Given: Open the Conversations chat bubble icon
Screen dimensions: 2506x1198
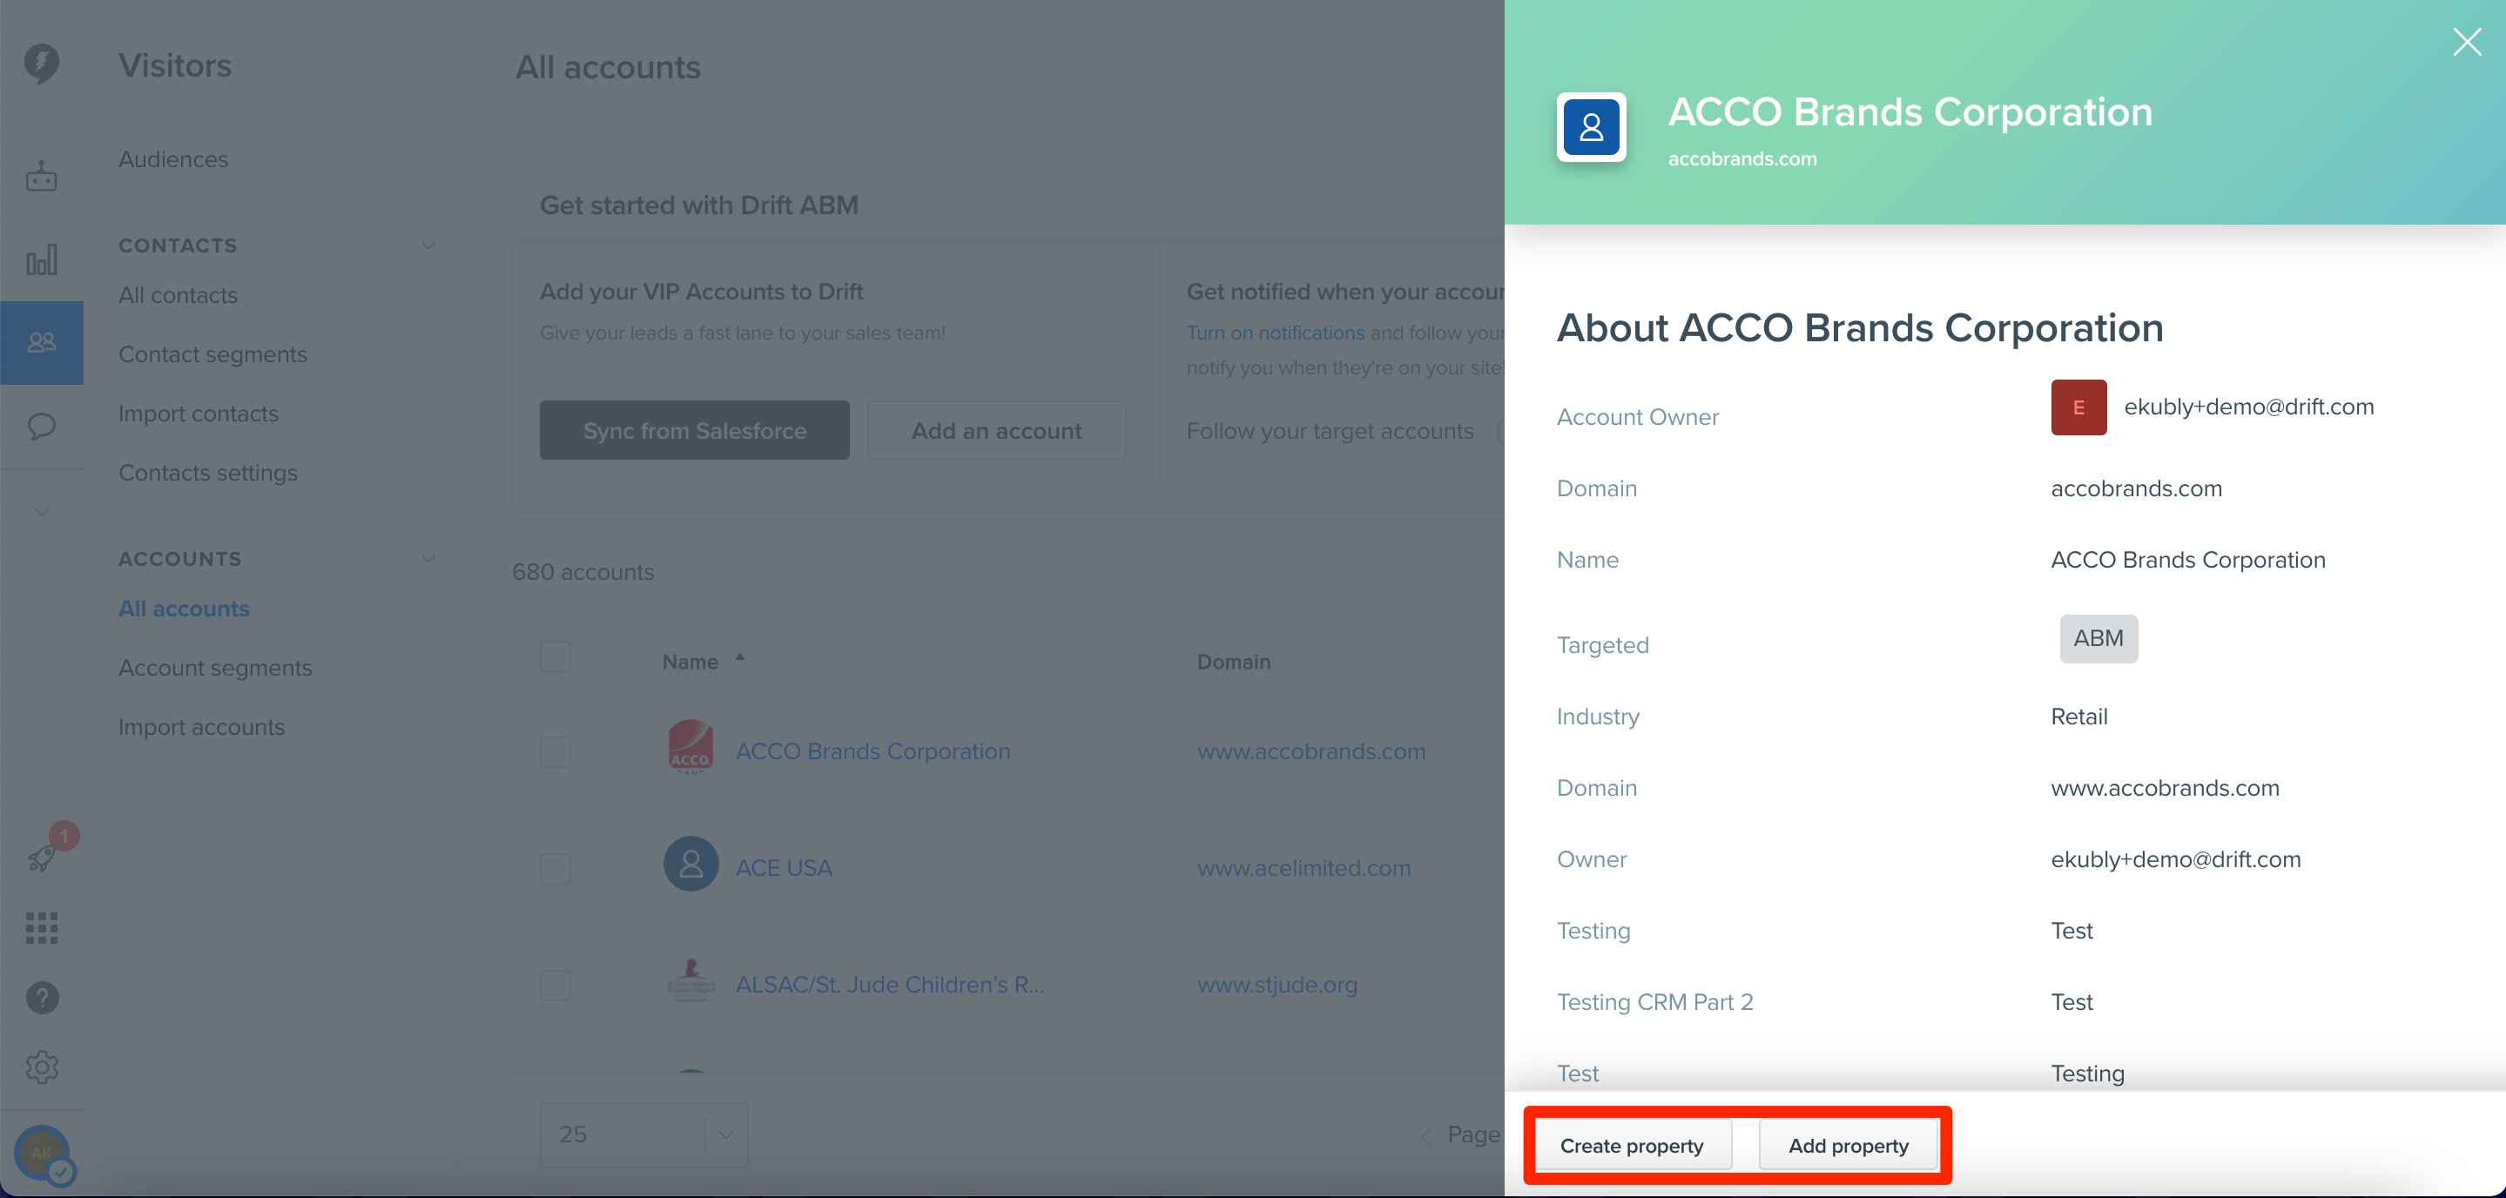Looking at the screenshot, I should 41,426.
